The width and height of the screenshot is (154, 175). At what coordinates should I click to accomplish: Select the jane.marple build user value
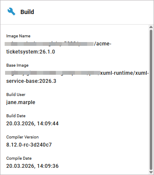tap(21, 102)
